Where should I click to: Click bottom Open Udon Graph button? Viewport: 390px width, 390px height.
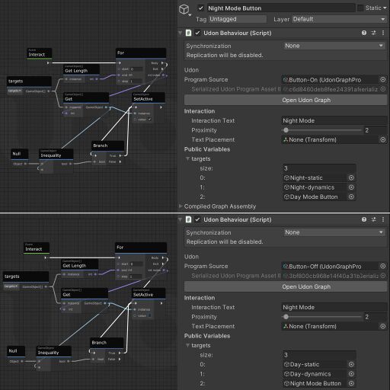click(286, 286)
